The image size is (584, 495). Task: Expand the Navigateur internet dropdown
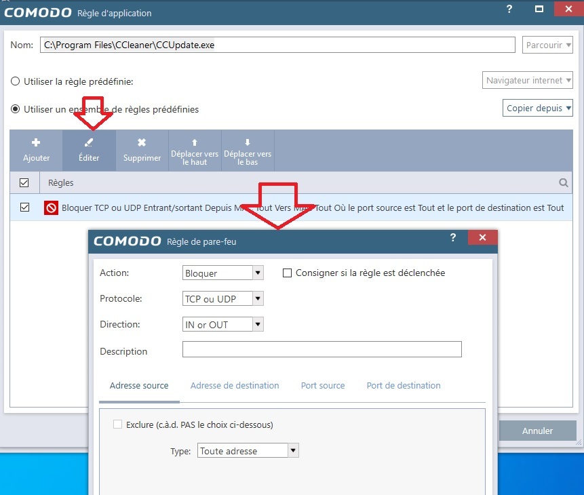[528, 80]
